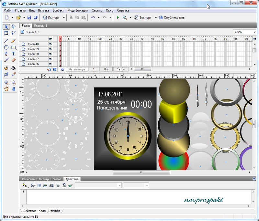Click the check syntax checkmark icon
The height and width of the screenshot is (221, 259).
70,185
